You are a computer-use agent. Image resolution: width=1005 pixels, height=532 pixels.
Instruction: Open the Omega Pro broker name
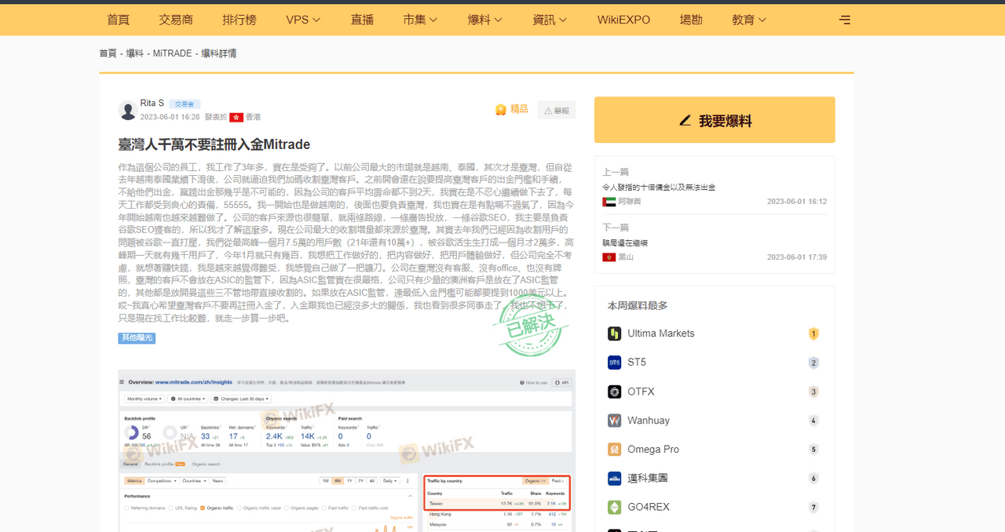(652, 450)
